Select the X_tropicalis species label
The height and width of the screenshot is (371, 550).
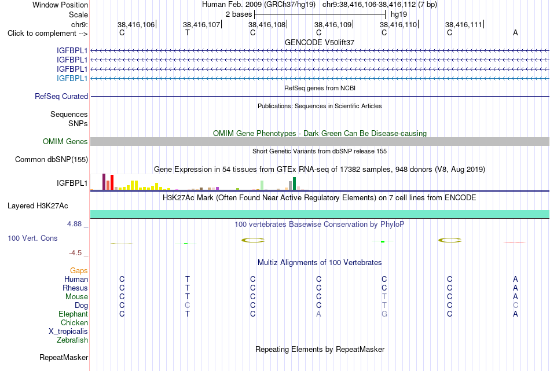tap(68, 332)
